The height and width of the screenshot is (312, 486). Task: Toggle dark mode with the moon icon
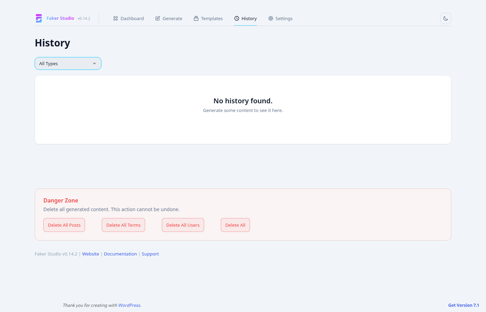click(x=446, y=18)
